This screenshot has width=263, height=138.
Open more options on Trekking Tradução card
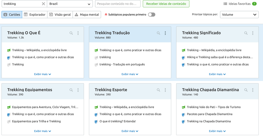pyautogui.click(x=165, y=33)
